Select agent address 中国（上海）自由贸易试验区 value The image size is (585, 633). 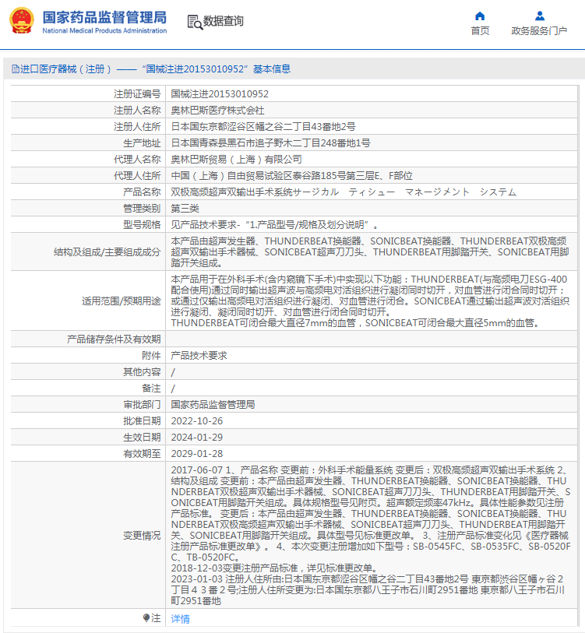pyautogui.click(x=291, y=176)
